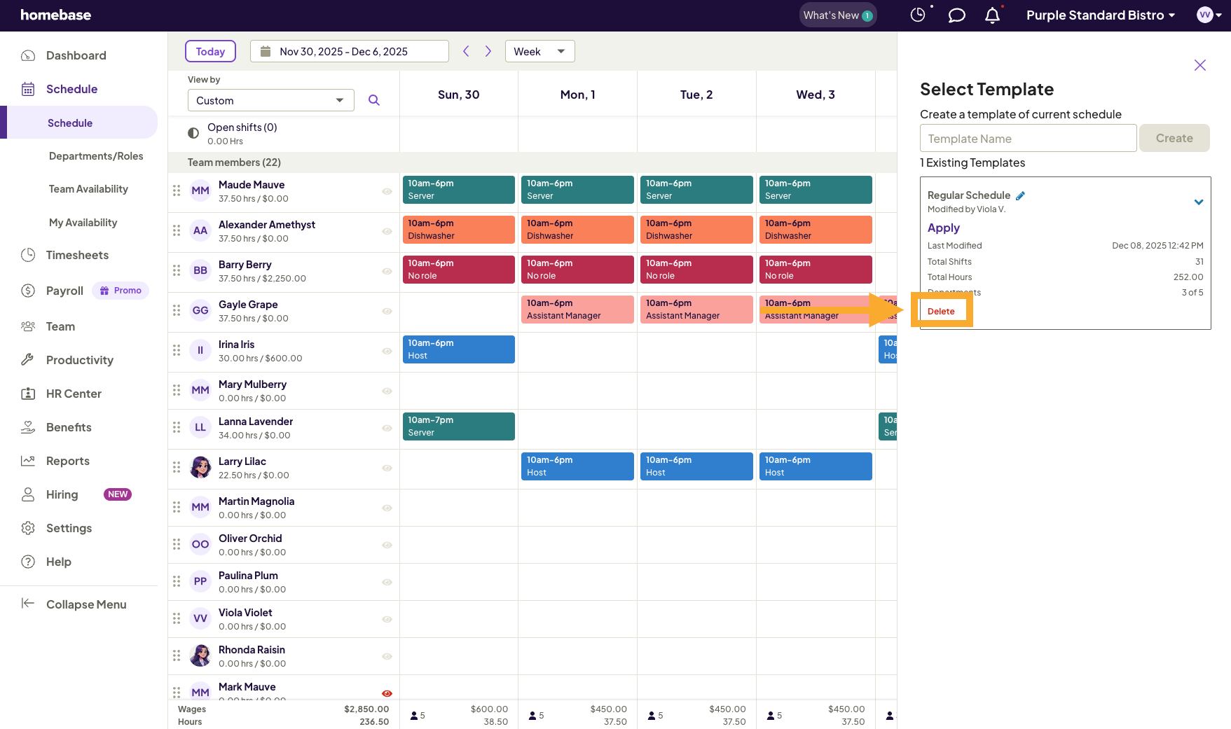Open the time clock icon in header
Screen dimensions: 1231x729
point(918,15)
